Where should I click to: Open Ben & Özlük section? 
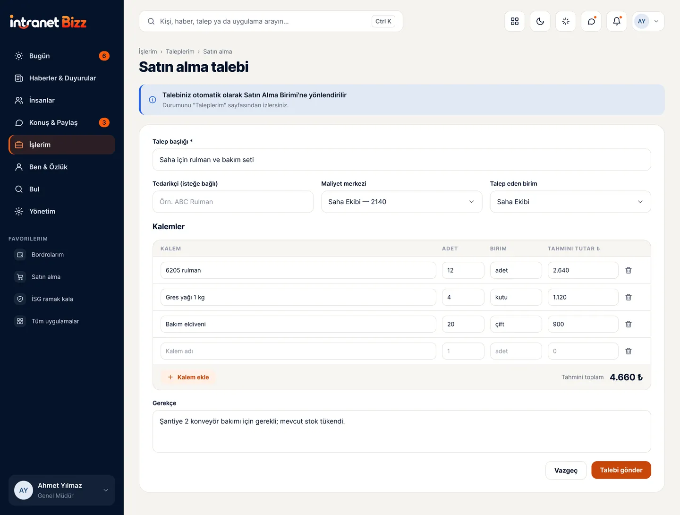coord(62,167)
